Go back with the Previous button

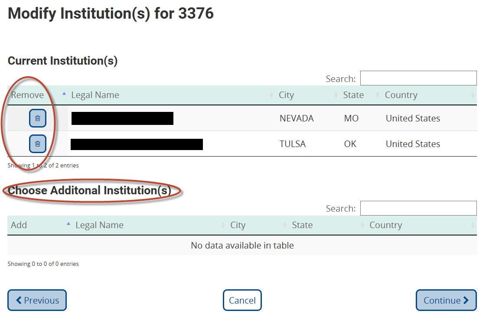coord(37,300)
